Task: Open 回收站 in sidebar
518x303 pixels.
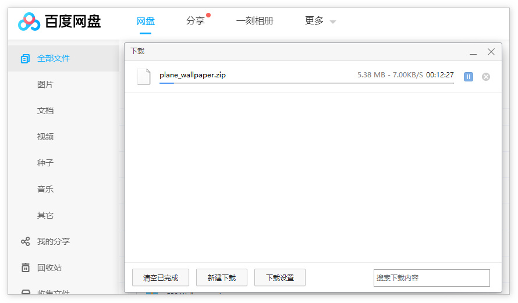Action: [49, 268]
